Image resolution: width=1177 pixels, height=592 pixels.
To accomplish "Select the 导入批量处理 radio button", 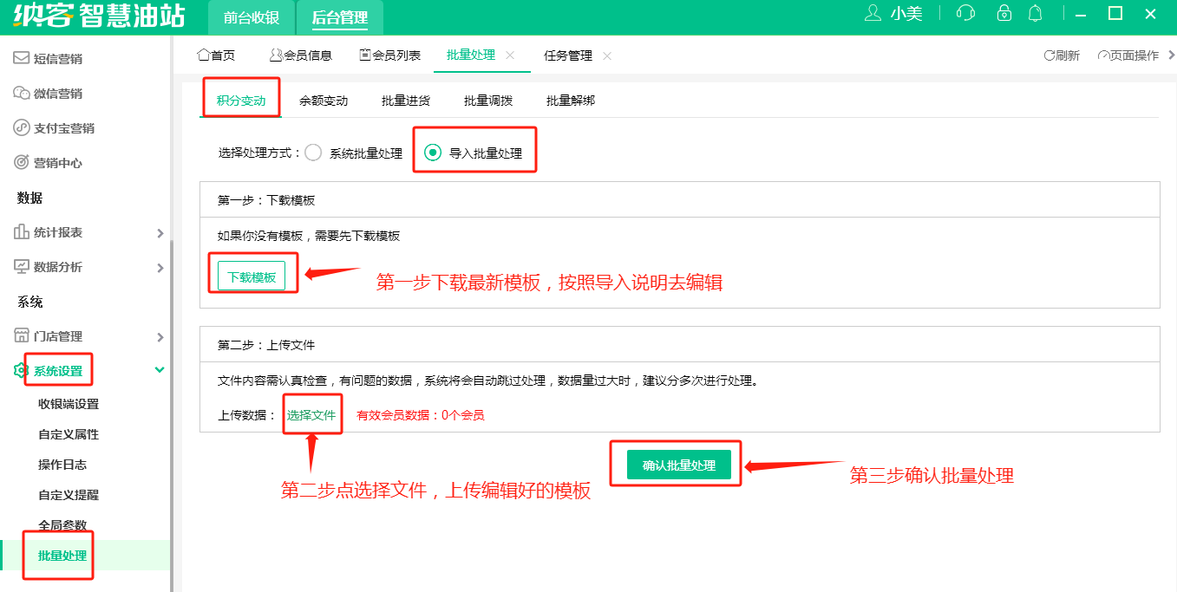I will (433, 153).
